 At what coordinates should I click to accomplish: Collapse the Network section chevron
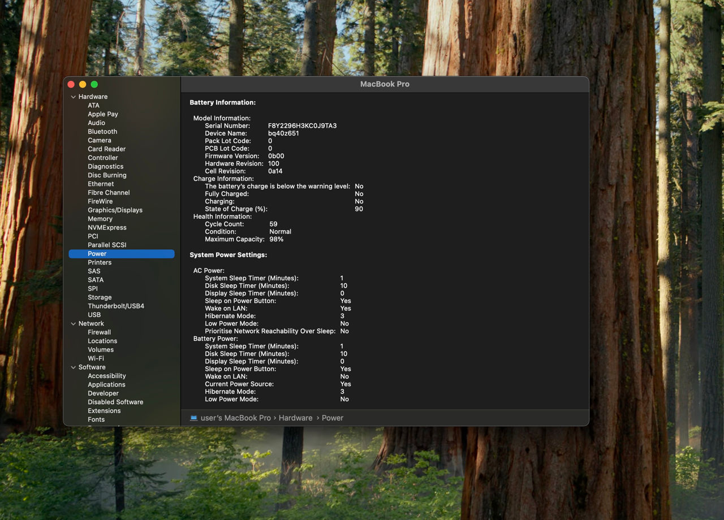click(73, 324)
